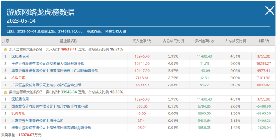This screenshot has height=140, width=277.
Task: Open 华泰证券股份有限公司上海杨浦区国宾路证券营业部 link
Action: [51, 128]
